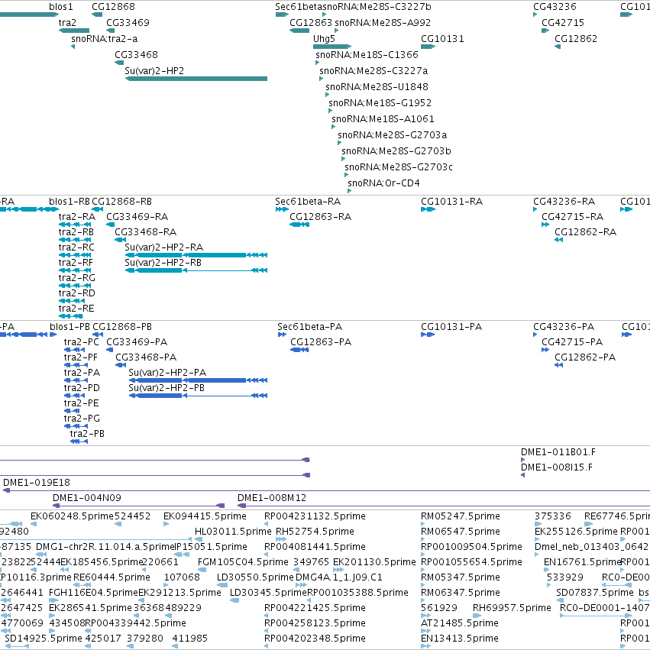
Task: Click the AT21485.5prime EST label
Action: click(459, 623)
